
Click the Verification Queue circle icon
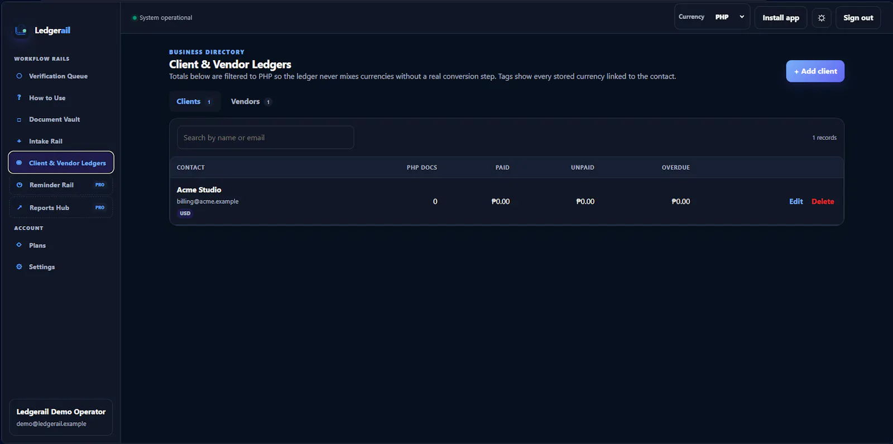(x=19, y=76)
